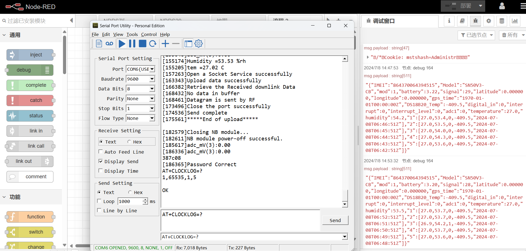This screenshot has height=251, width=526.
Task: Enable the Loop checkbox
Action: (x=99, y=201)
